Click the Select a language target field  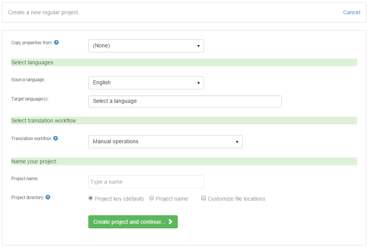coord(185,101)
